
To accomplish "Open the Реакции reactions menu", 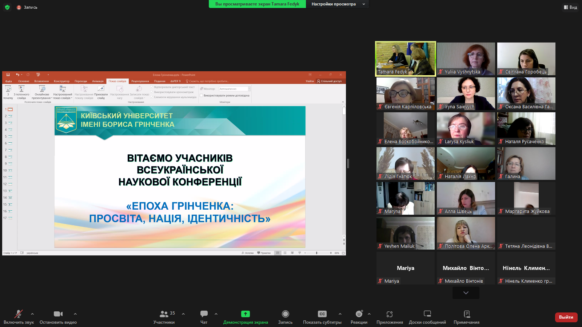I will [359, 314].
